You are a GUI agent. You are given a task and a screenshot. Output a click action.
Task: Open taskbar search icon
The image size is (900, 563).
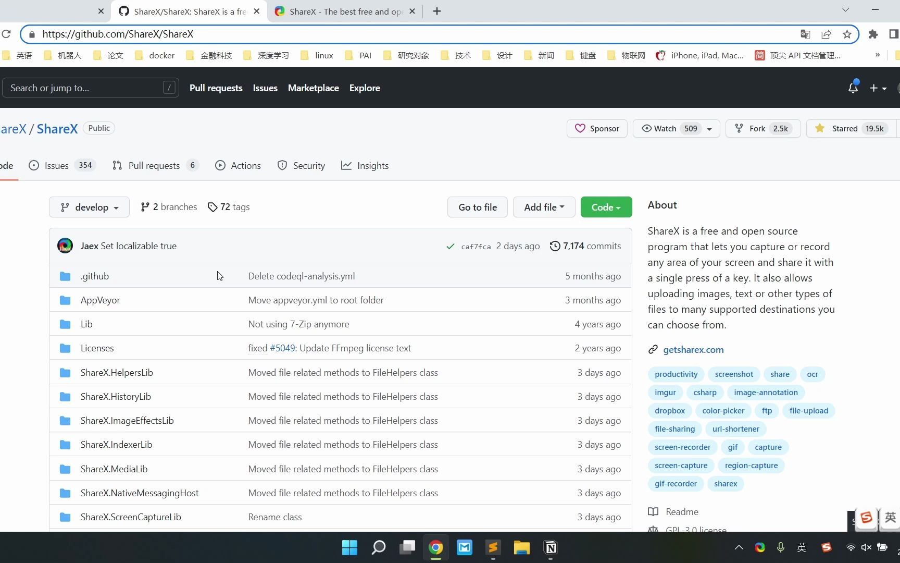tap(379, 547)
